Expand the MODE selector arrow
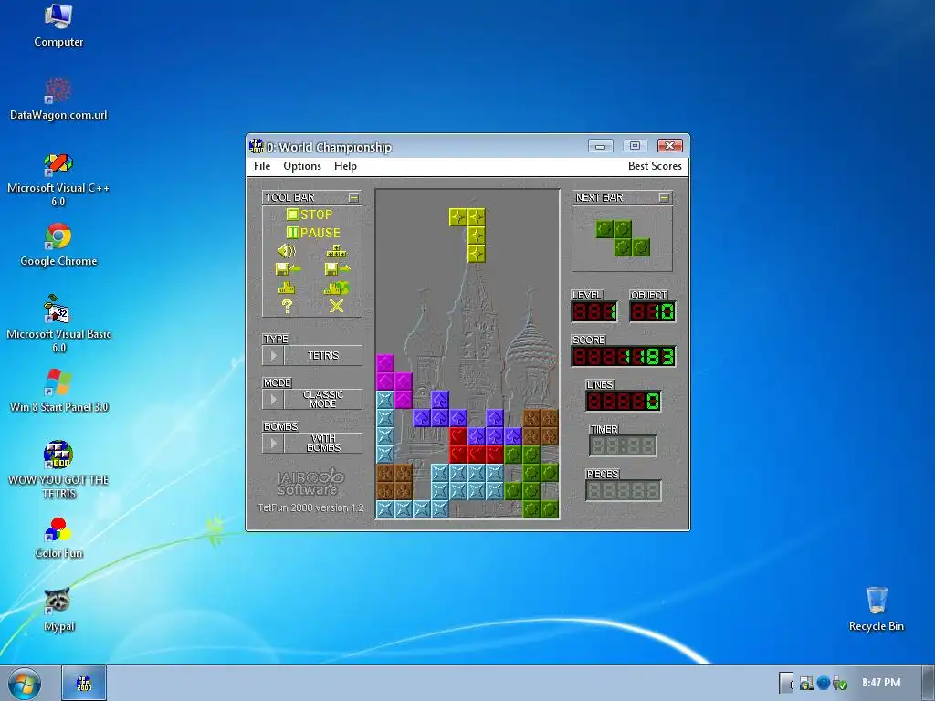Viewport: 935px width, 701px height. click(273, 400)
